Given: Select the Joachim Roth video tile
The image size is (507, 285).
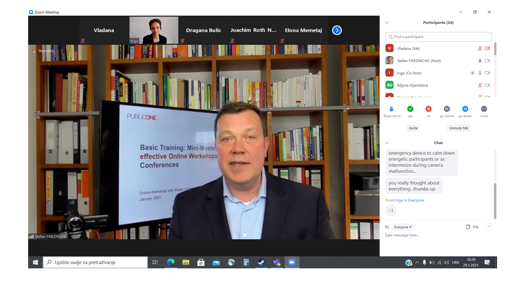Looking at the screenshot, I should [x=253, y=30].
